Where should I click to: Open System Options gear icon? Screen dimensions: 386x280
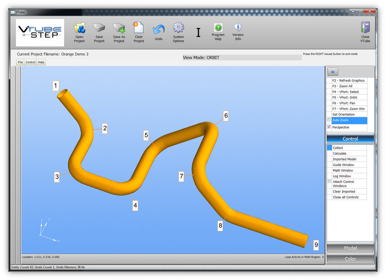coord(178,29)
